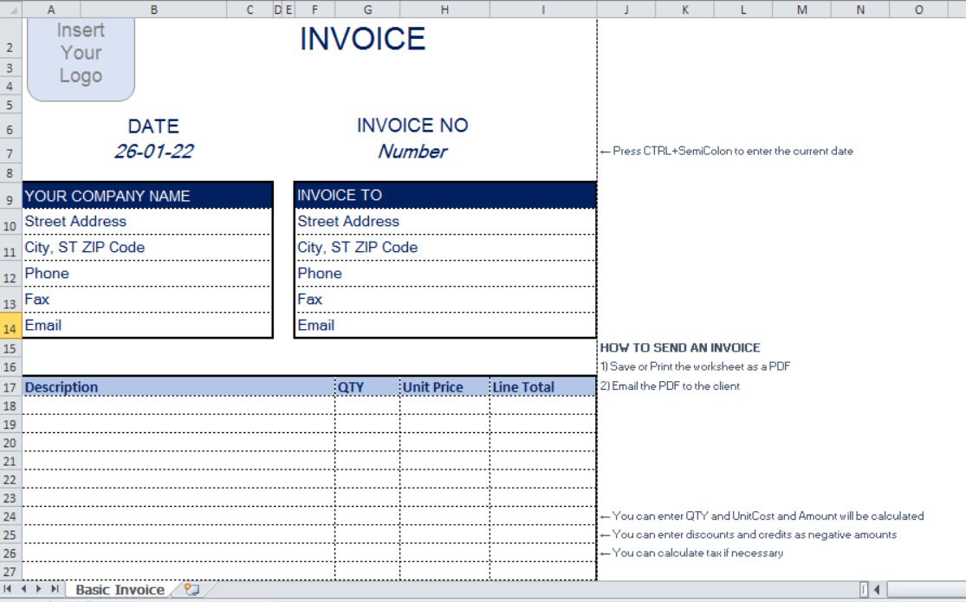This screenshot has height=602, width=966.
Task: Click the DATE label cell
Action: 153,126
